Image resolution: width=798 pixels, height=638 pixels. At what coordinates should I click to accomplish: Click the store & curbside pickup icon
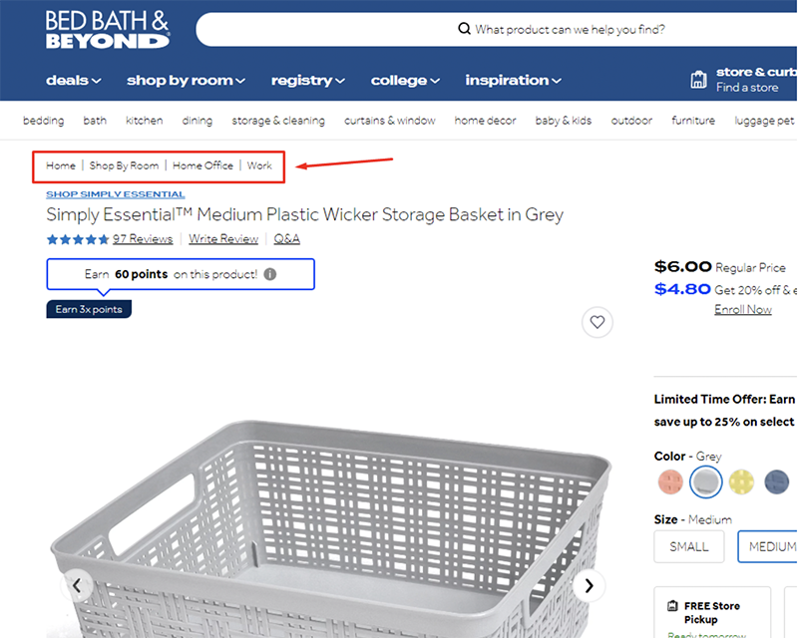698,80
